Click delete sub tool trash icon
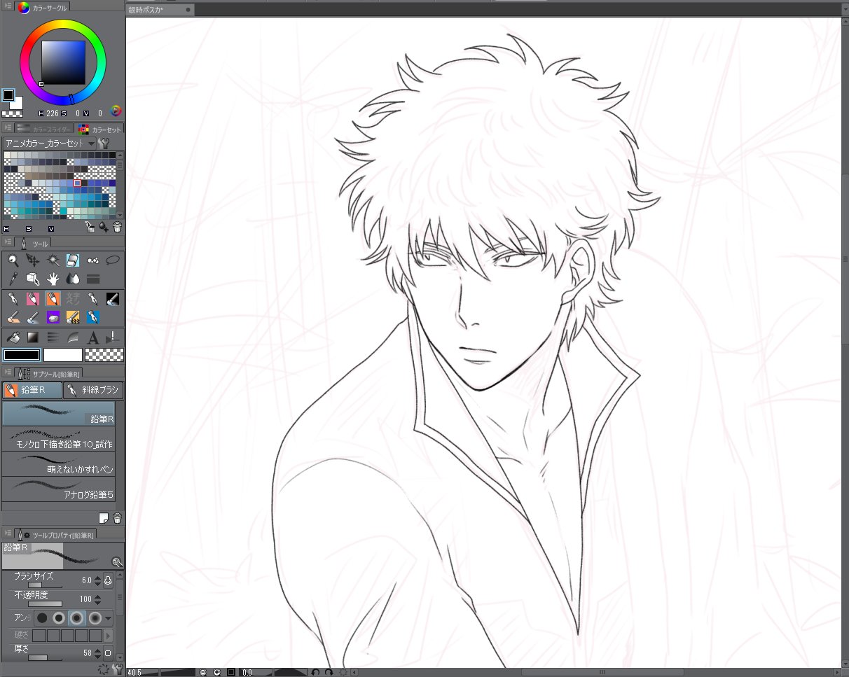 point(117,518)
